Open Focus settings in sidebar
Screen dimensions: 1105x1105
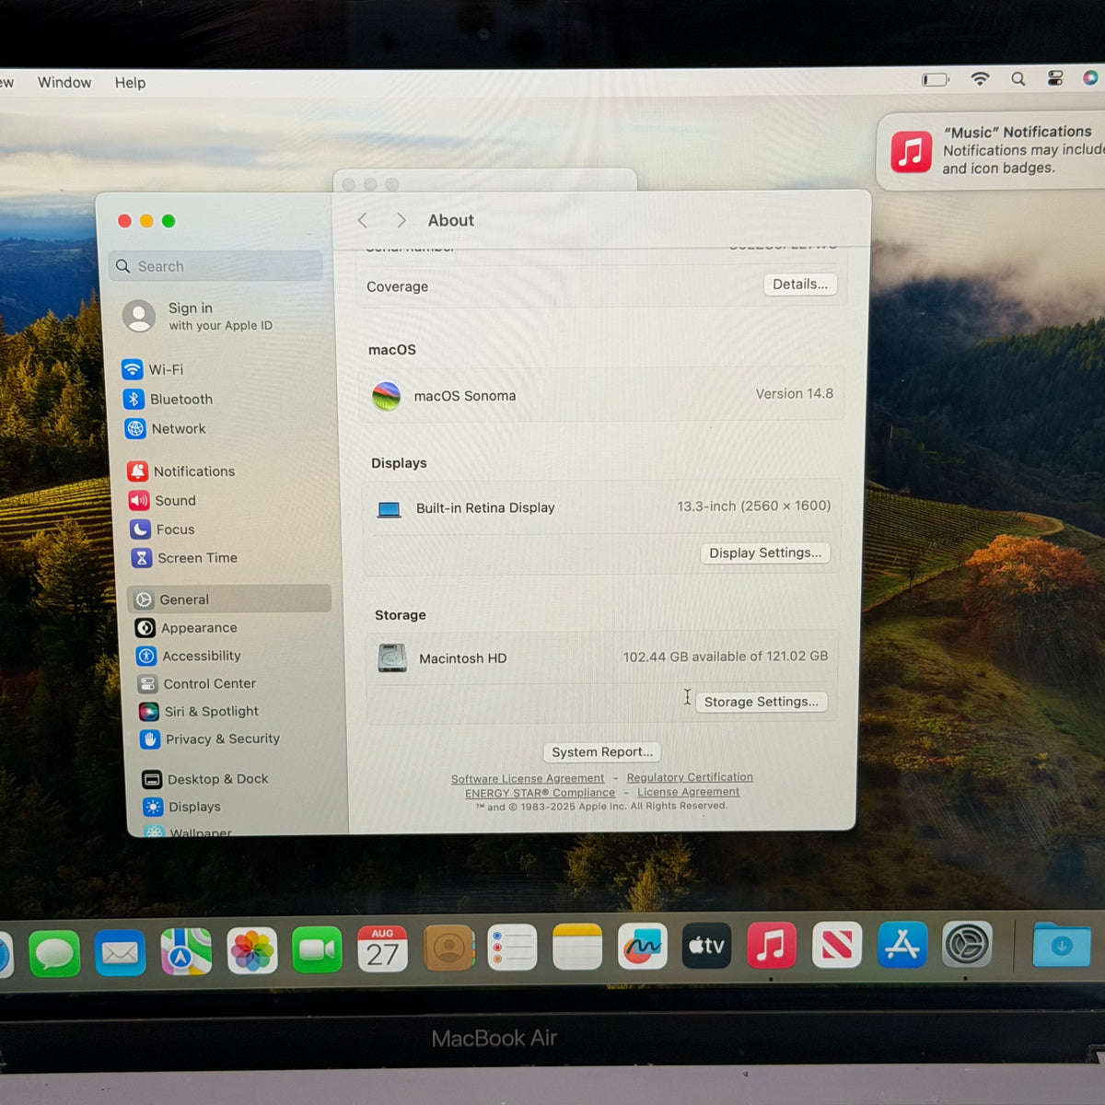tap(163, 529)
